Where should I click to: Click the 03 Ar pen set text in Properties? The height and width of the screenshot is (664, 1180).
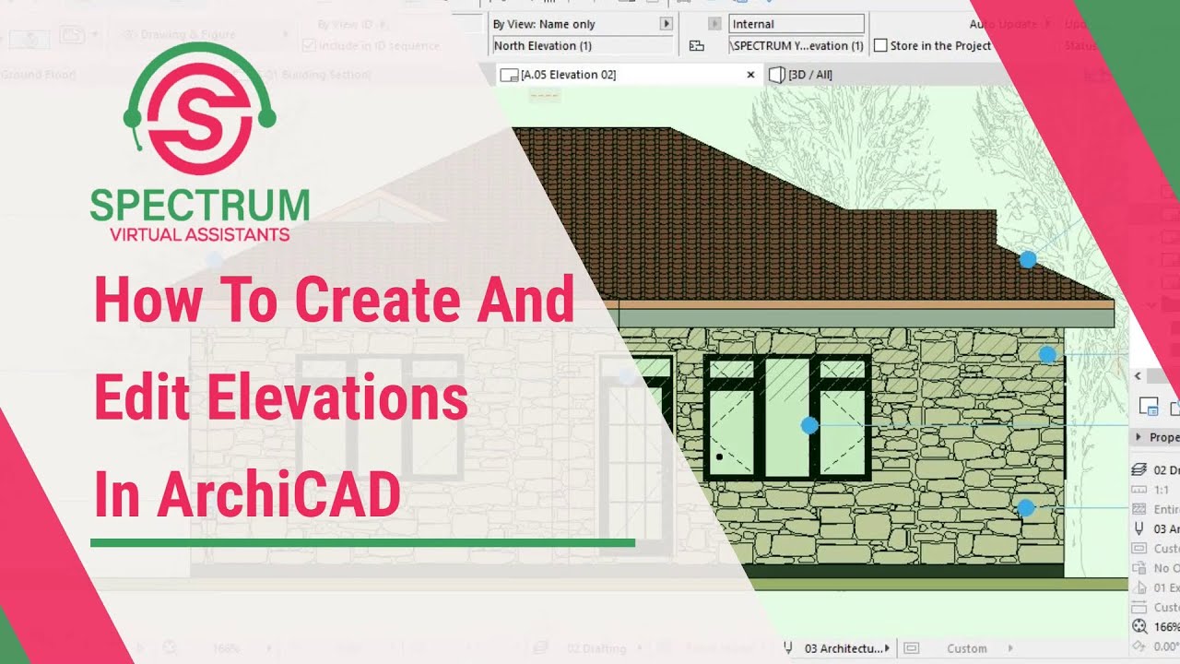(1166, 529)
